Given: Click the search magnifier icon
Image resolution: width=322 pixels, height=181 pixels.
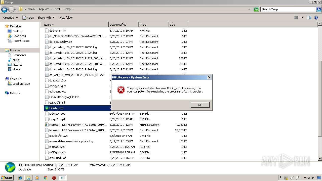Looking at the screenshot, I should click(318, 9).
